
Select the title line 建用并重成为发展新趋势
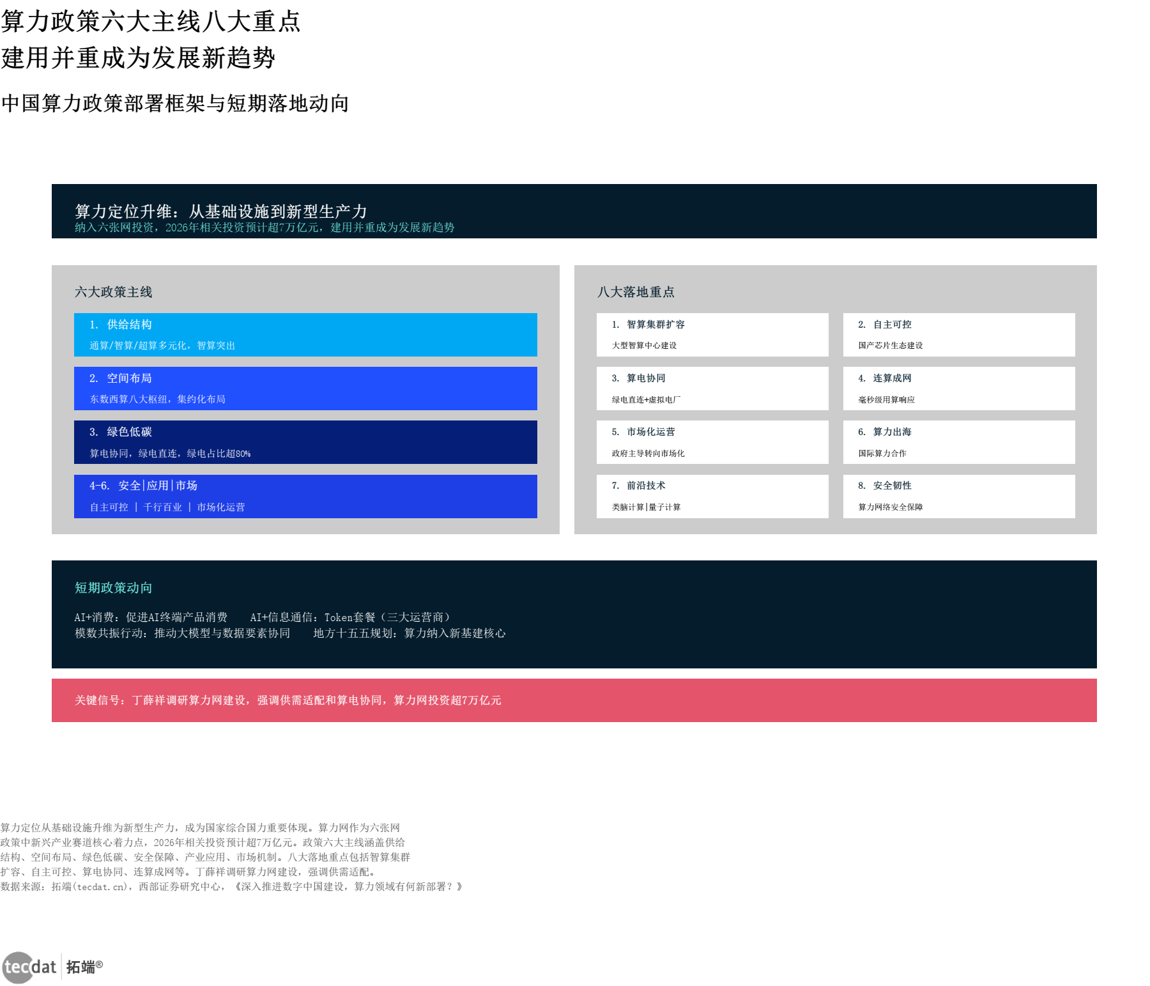(x=138, y=58)
